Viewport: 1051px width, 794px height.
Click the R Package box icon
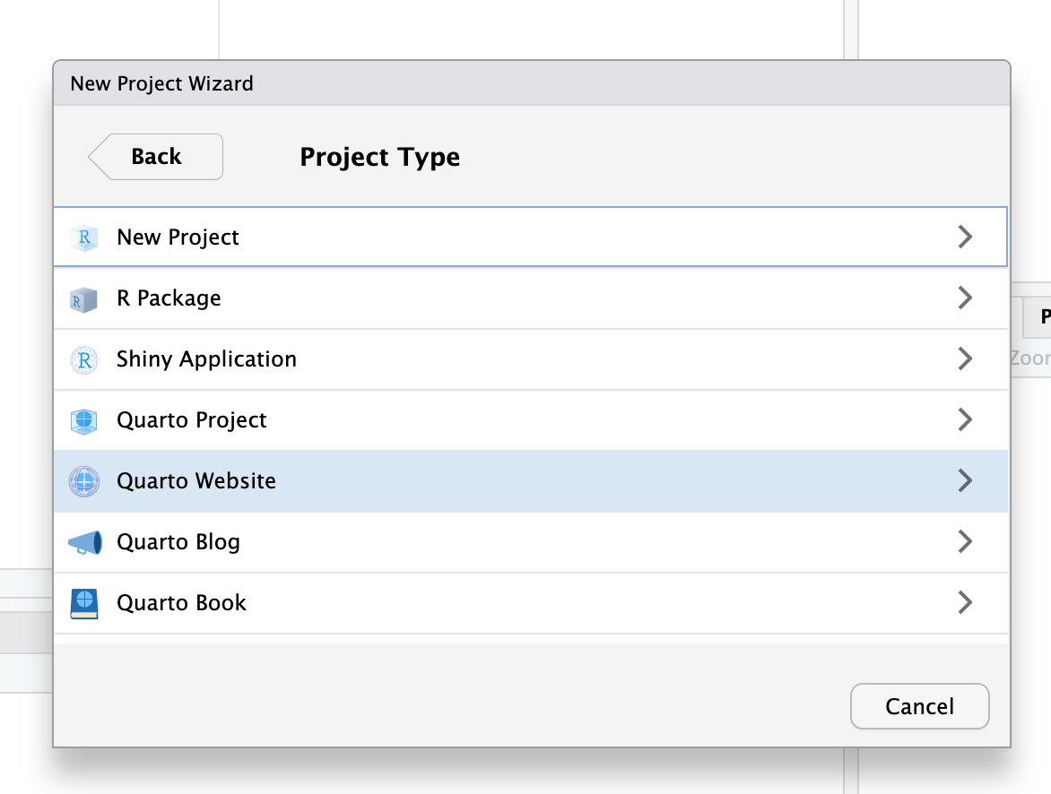[x=83, y=298]
